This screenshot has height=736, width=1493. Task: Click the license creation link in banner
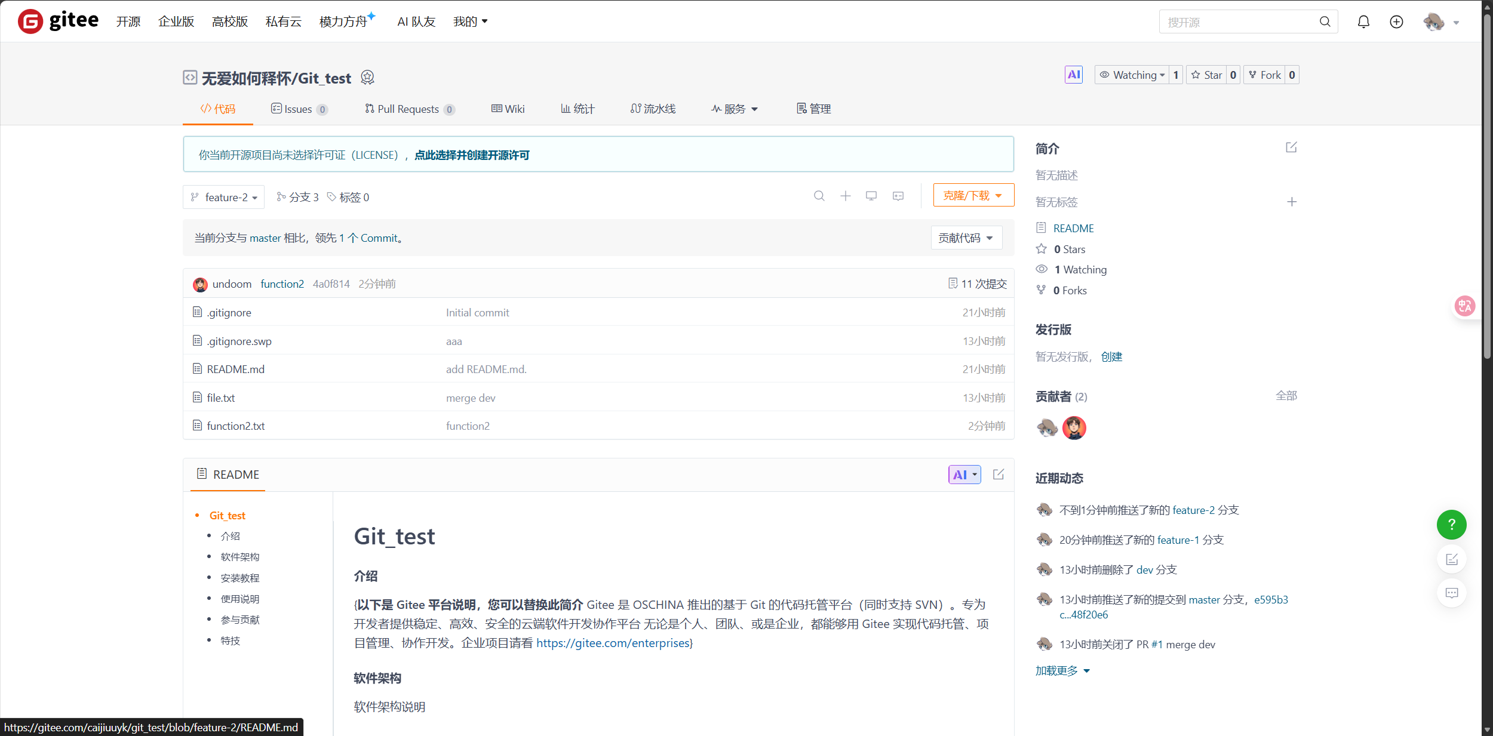pos(472,155)
